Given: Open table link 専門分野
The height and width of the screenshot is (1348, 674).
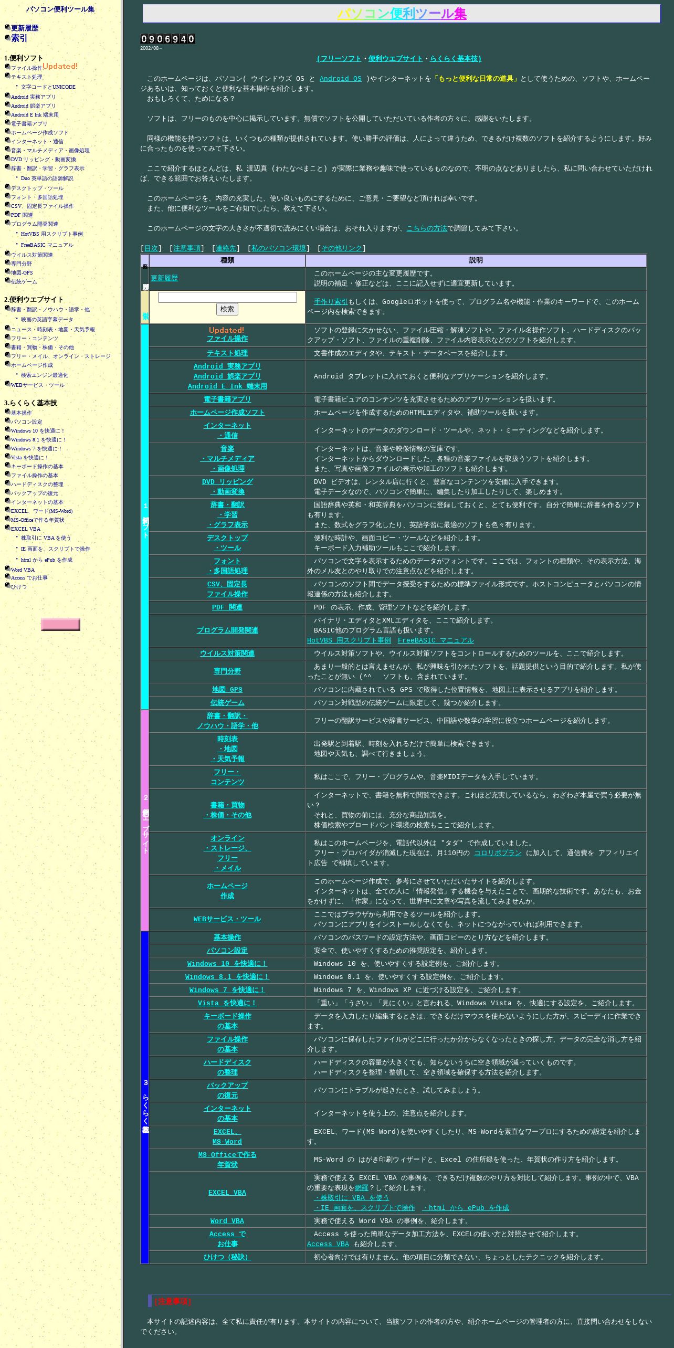Looking at the screenshot, I should 227,671.
